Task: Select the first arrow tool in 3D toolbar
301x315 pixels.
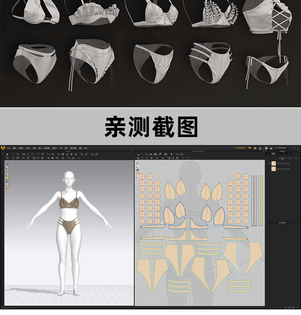Action: point(7,154)
